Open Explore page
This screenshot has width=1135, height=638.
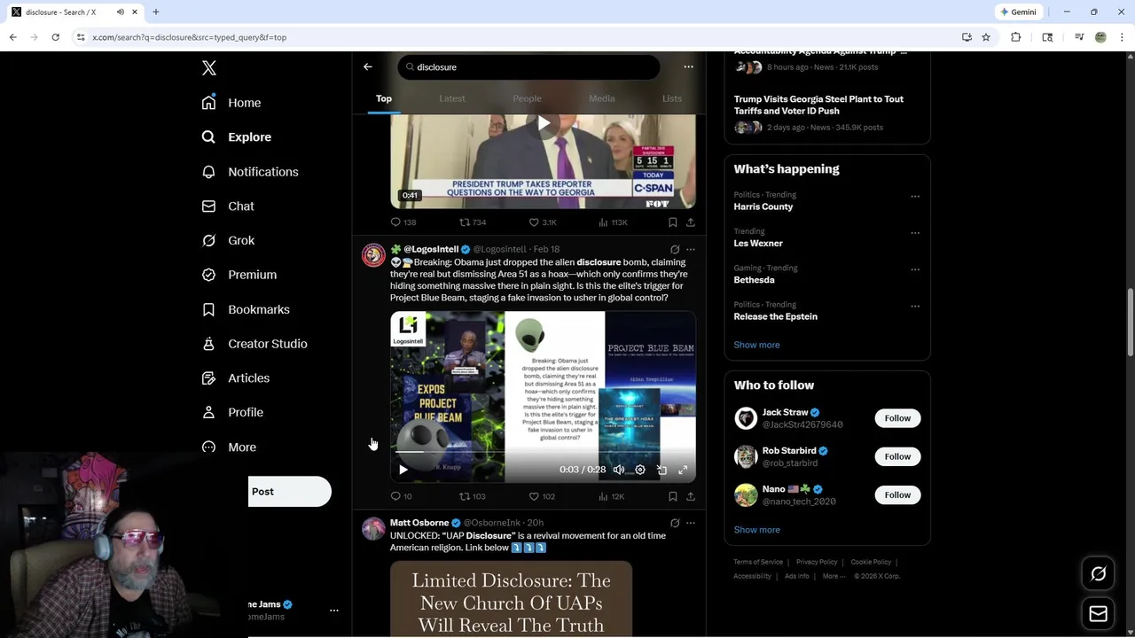tap(237, 137)
